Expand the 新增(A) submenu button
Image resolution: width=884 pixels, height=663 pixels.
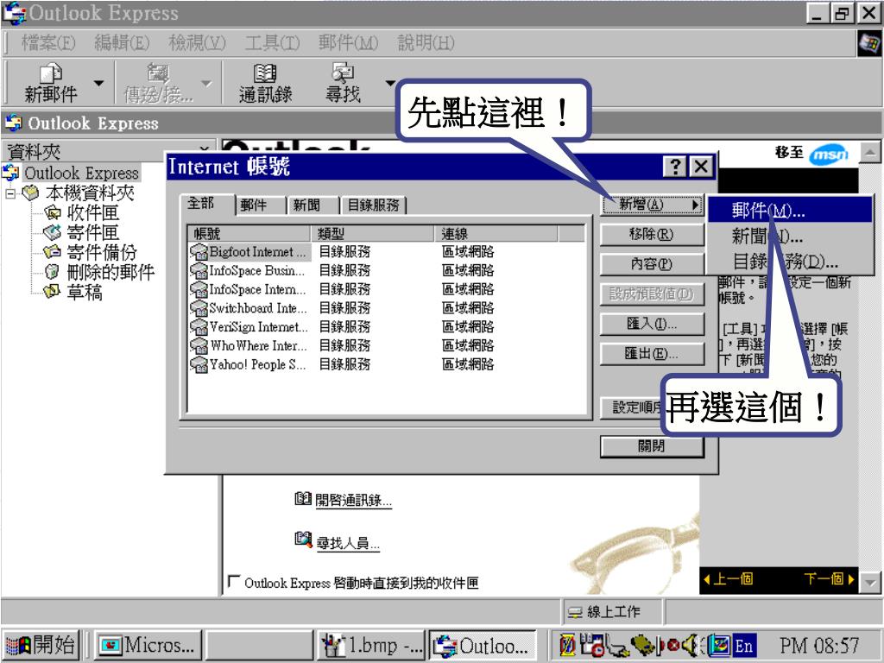pyautogui.click(x=653, y=204)
